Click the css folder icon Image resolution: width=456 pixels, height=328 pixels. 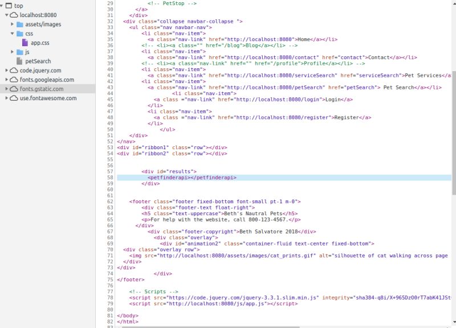point(19,34)
